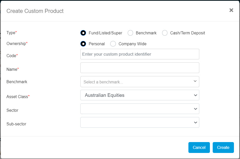This screenshot has width=240, height=159.
Task: Click the Cancel button
Action: 199,147
